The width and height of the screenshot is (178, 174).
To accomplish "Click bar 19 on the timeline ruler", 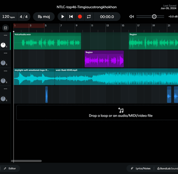I will click(x=154, y=26).
